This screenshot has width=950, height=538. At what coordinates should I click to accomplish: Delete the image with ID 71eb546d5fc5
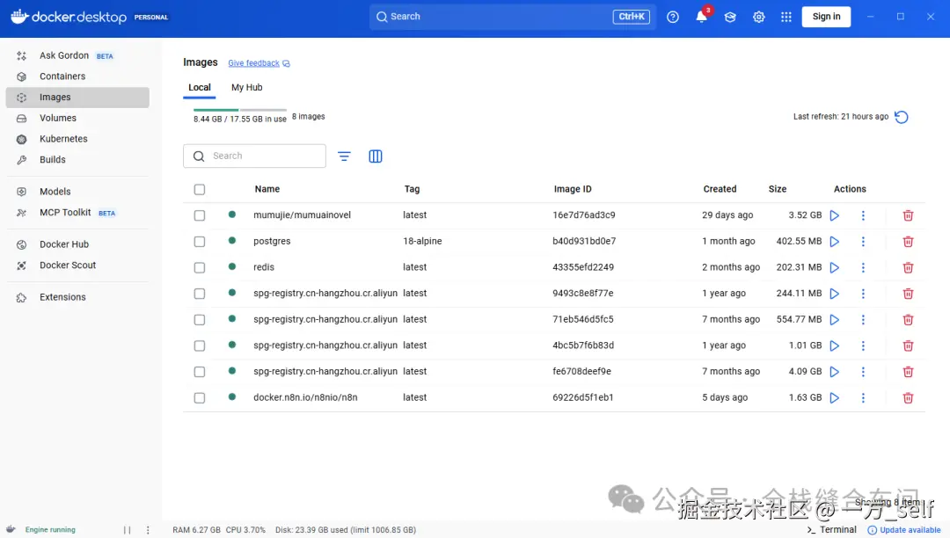coord(908,319)
